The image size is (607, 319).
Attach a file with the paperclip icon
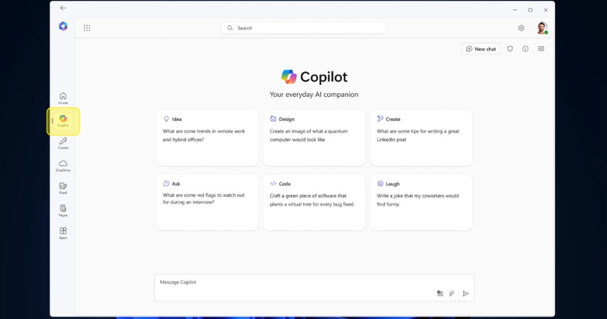pyautogui.click(x=451, y=294)
